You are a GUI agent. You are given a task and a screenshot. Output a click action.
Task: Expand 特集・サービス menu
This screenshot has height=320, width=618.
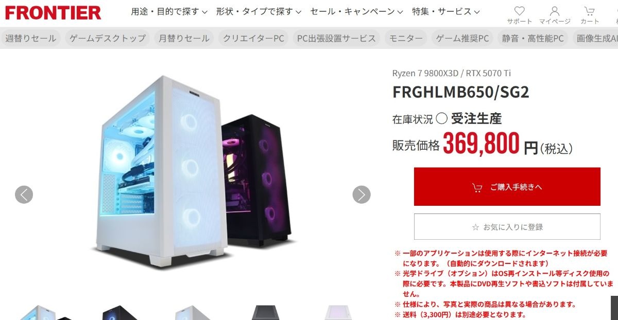click(x=446, y=11)
